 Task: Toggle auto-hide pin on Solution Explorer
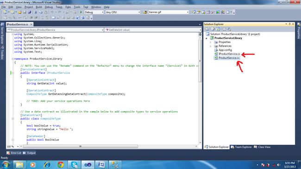click(x=290, y=24)
